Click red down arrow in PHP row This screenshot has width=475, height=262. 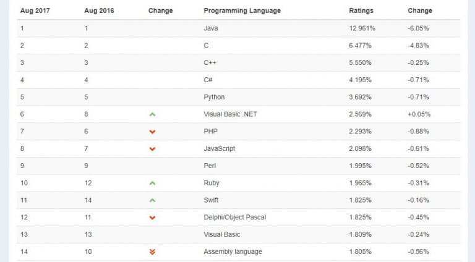click(x=152, y=132)
